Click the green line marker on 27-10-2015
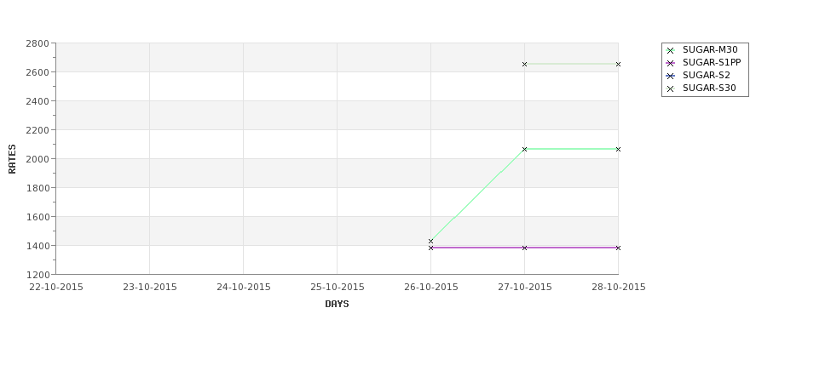The image size is (831, 365). tap(525, 149)
